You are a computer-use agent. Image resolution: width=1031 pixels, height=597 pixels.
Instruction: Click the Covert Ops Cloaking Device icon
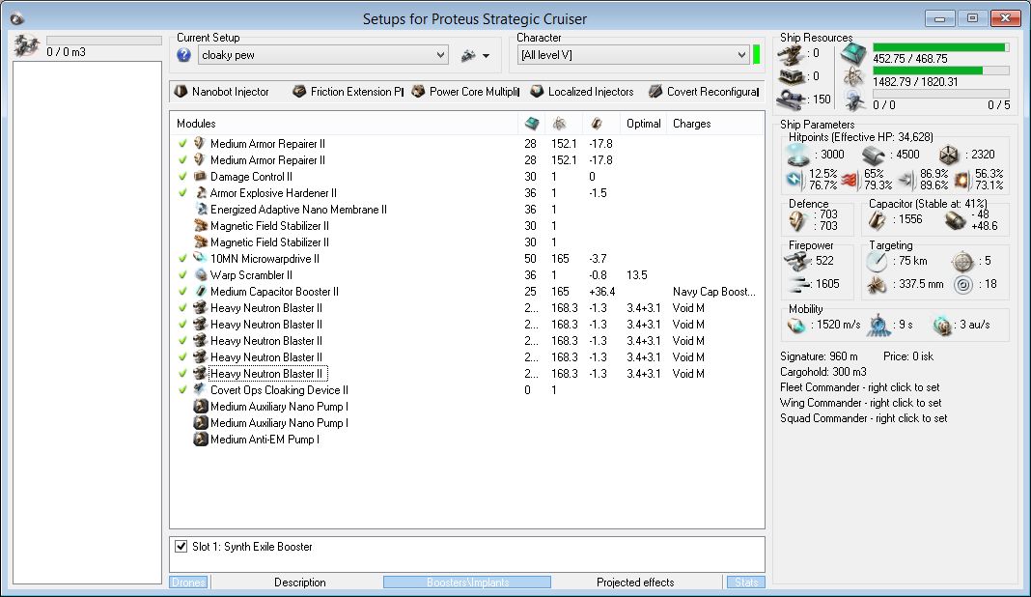pyautogui.click(x=201, y=389)
